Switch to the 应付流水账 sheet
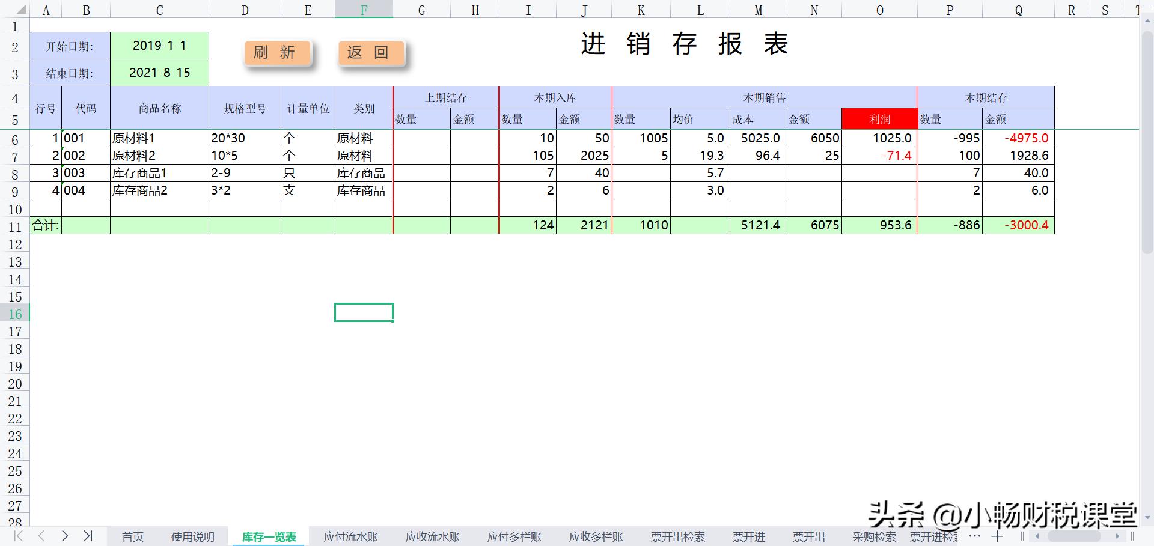Image resolution: width=1154 pixels, height=546 pixels. coord(350,536)
